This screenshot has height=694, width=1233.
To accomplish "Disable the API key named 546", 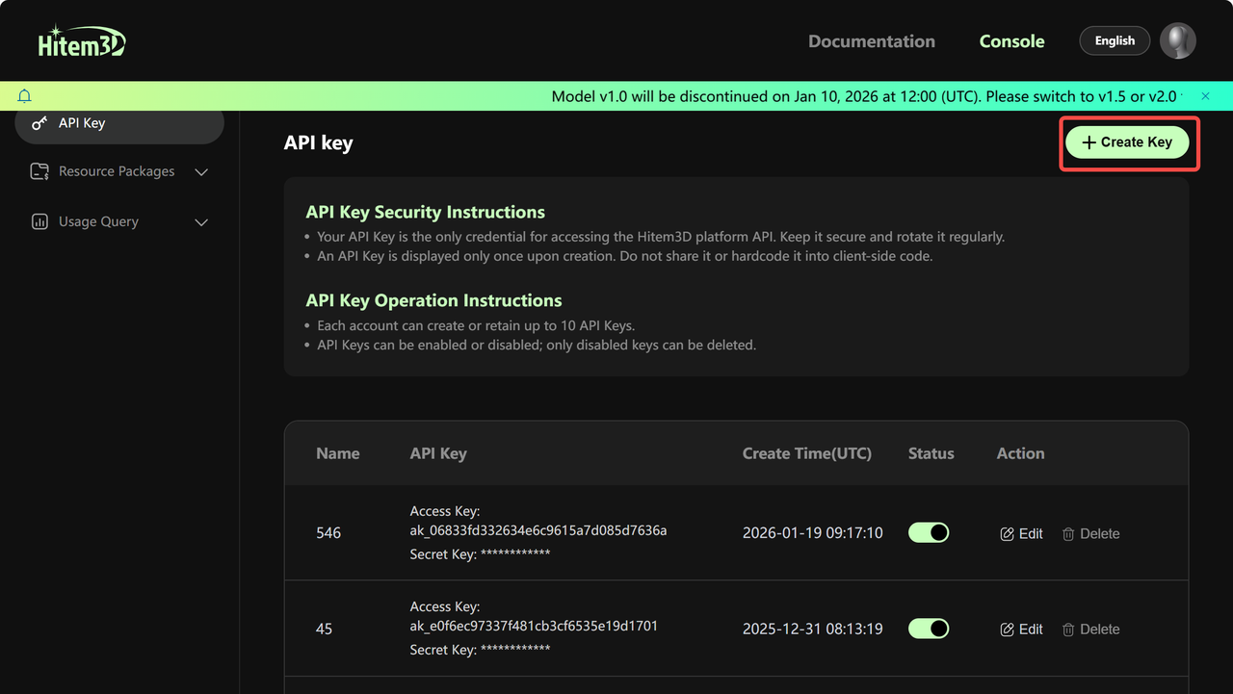I will [x=929, y=533].
